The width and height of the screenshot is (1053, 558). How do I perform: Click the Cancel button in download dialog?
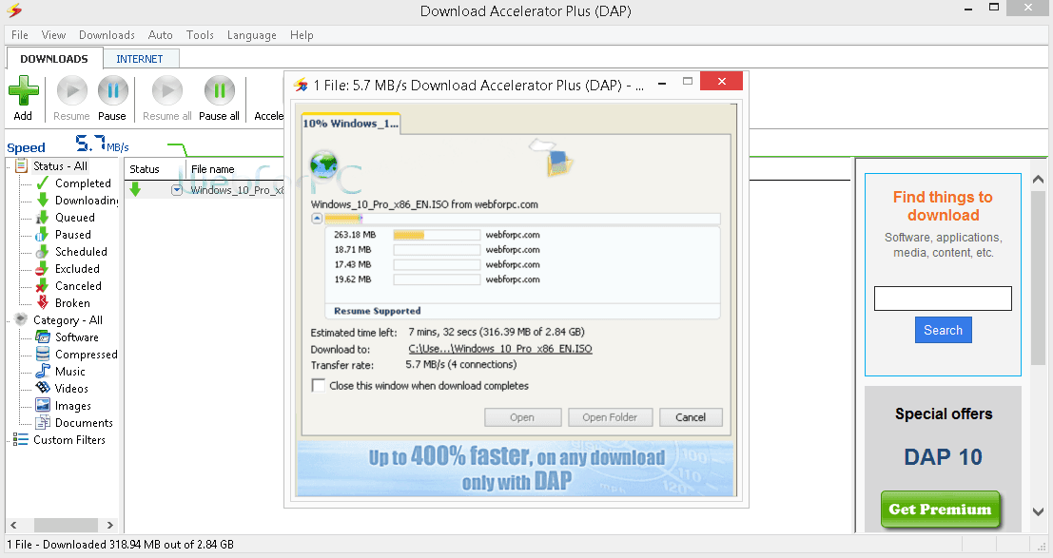click(691, 417)
